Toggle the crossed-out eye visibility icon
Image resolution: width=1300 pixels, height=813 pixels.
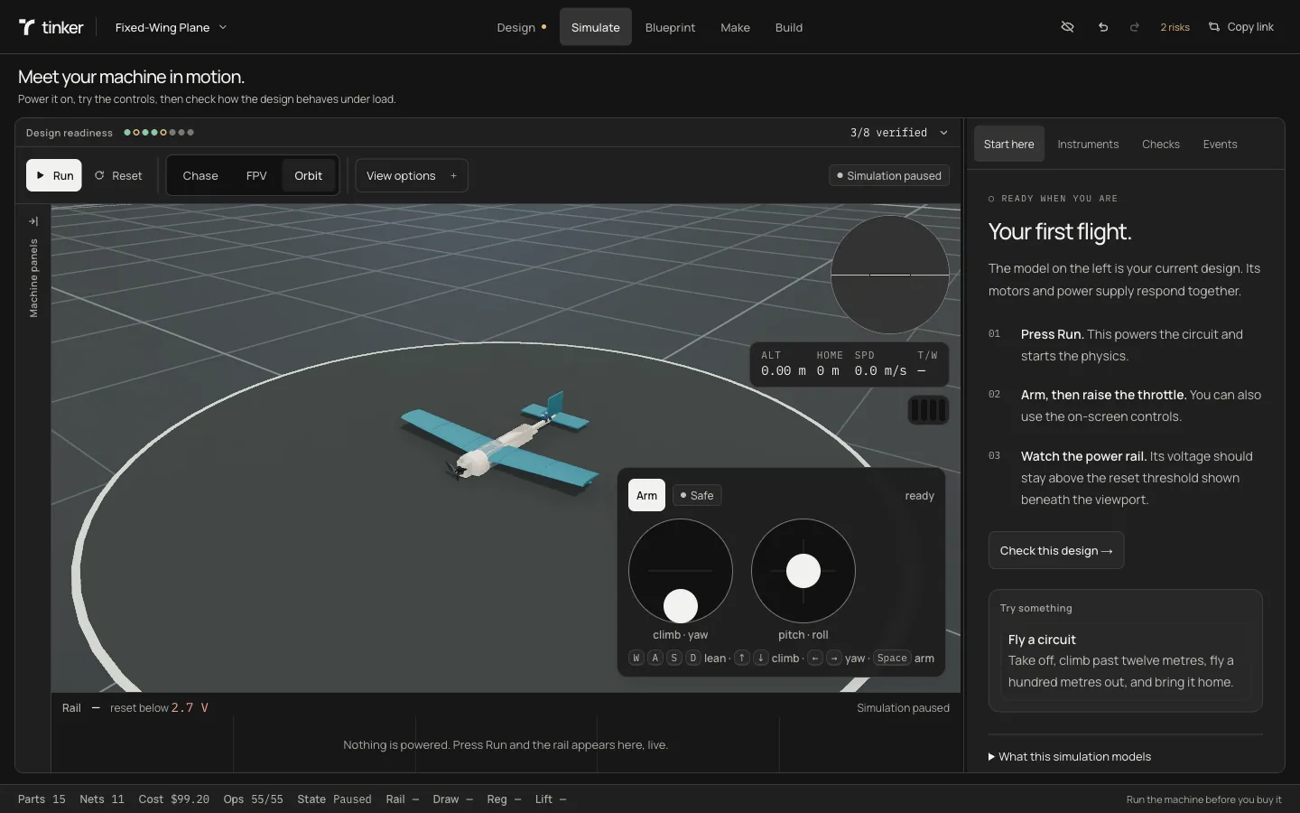1067,27
